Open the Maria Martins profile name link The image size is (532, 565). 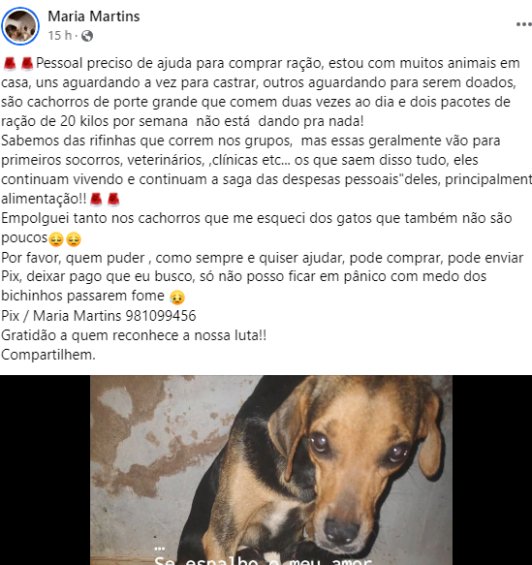(94, 16)
